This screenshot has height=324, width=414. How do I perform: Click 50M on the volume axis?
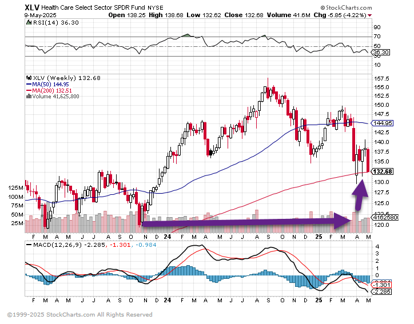tap(17, 215)
